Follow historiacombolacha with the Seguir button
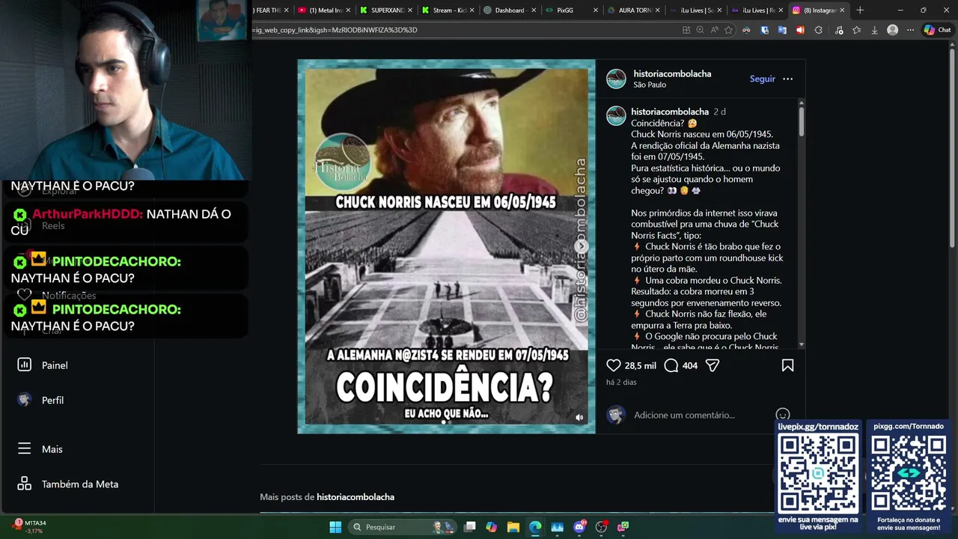Viewport: 958px width, 539px height. tap(763, 79)
